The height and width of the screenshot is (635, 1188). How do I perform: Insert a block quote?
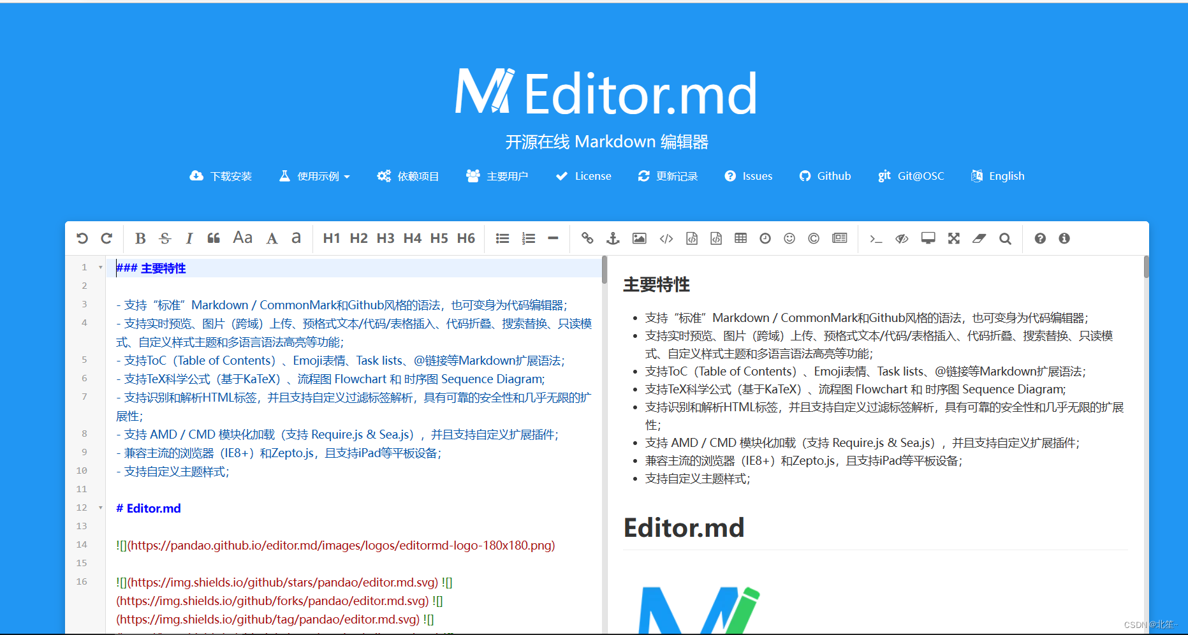point(214,238)
